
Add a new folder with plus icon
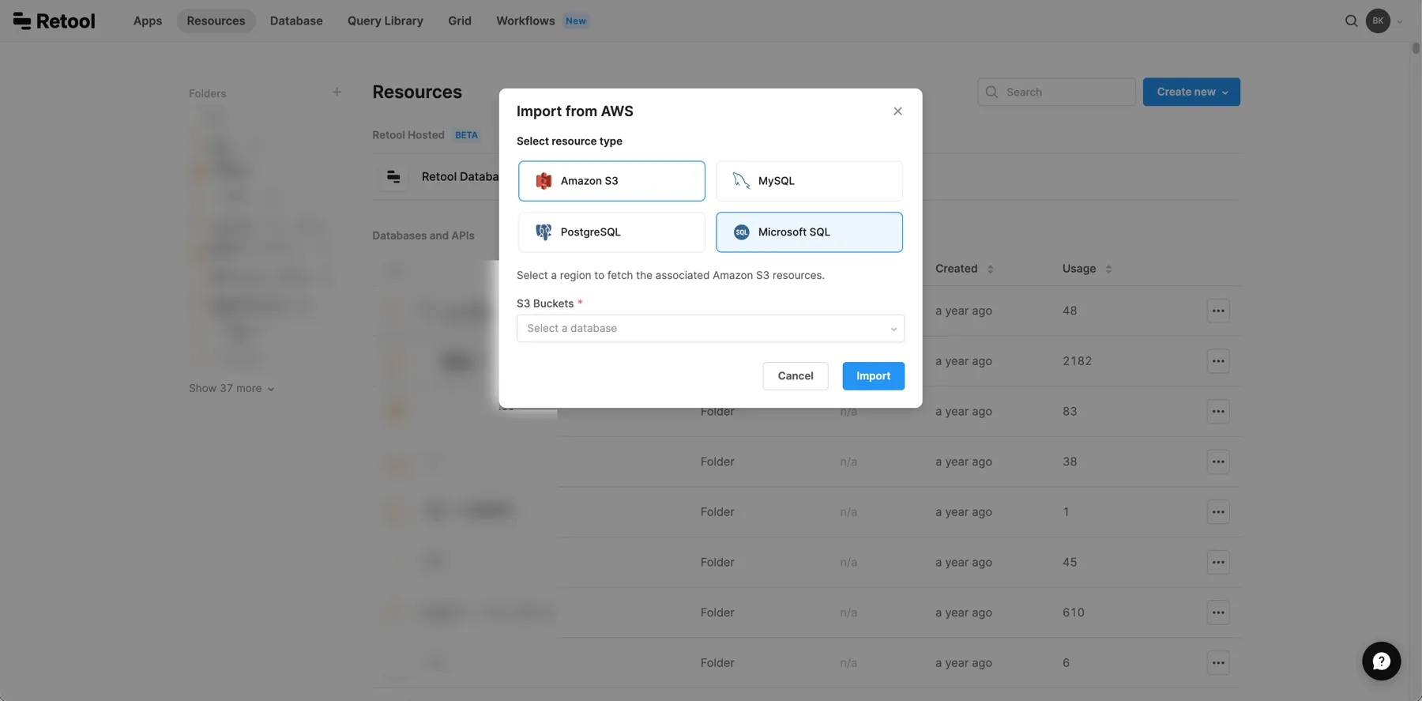[337, 92]
